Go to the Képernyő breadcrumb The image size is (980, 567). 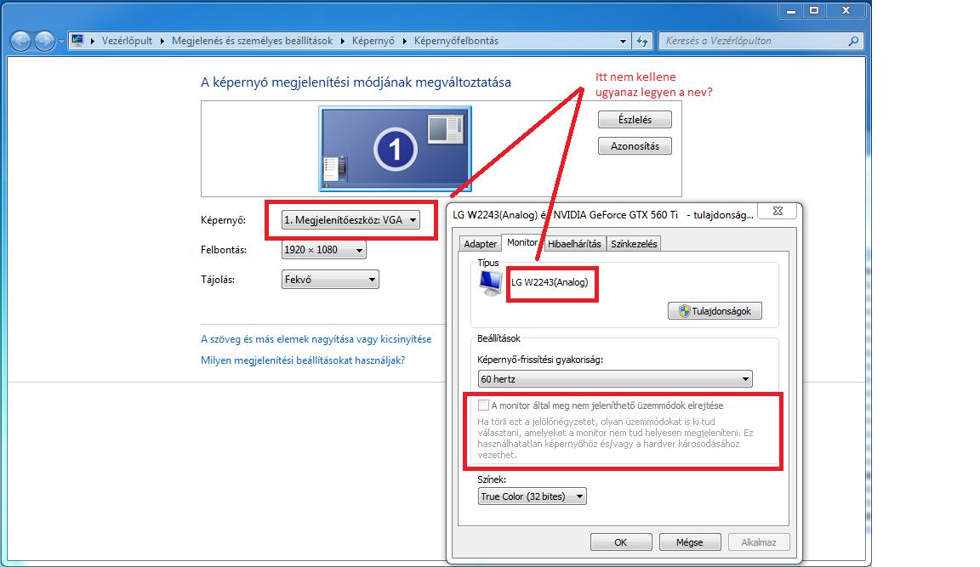[x=373, y=41]
